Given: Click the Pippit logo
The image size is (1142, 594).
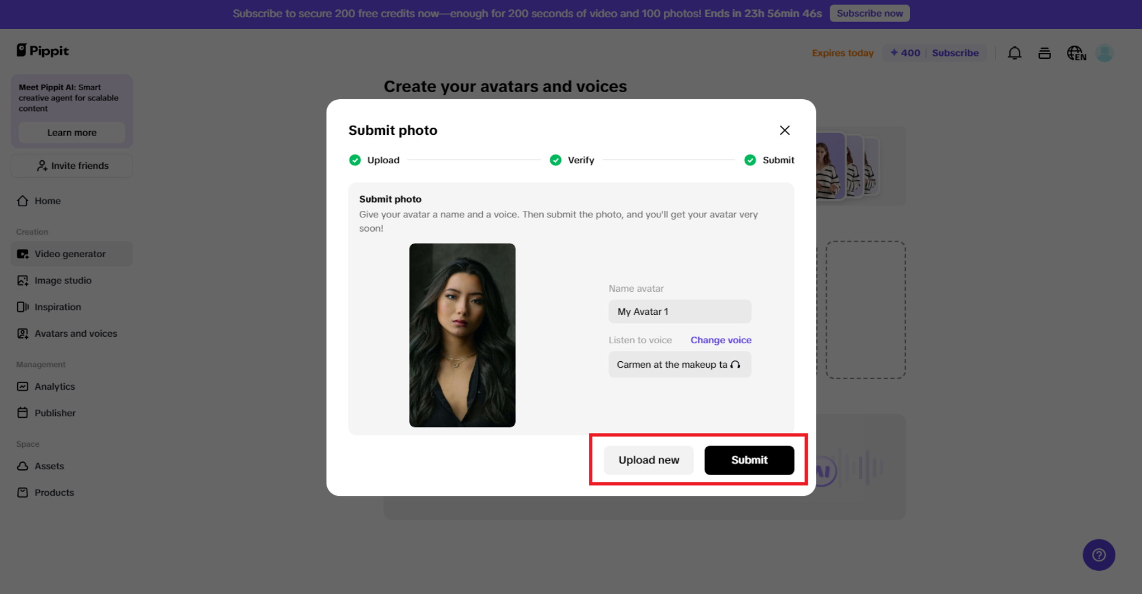Looking at the screenshot, I should pyautogui.click(x=42, y=50).
